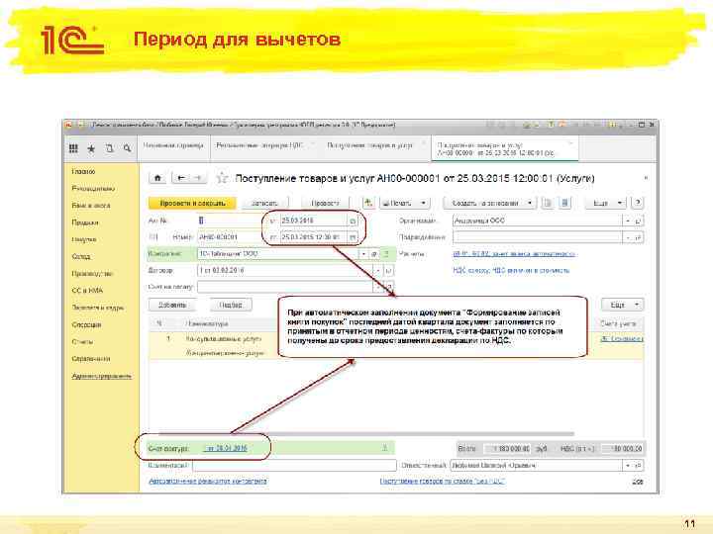Expand the Договор dropdown list
Screen dimensions: 713x534
tap(378, 271)
